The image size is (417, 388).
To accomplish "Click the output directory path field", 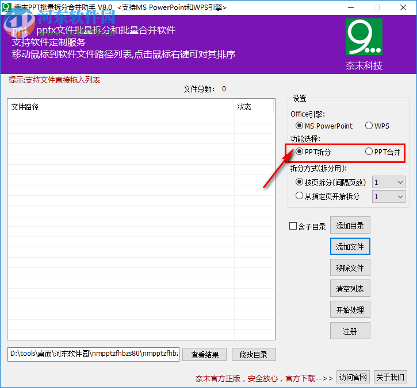I will pos(93,354).
